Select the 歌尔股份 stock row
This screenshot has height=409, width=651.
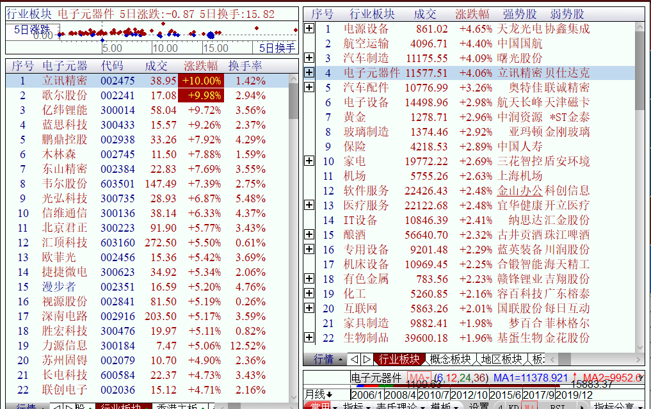pos(147,95)
